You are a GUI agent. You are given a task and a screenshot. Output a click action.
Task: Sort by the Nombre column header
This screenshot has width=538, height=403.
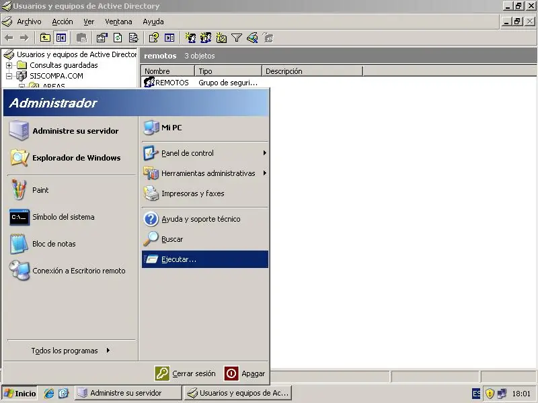(x=167, y=71)
